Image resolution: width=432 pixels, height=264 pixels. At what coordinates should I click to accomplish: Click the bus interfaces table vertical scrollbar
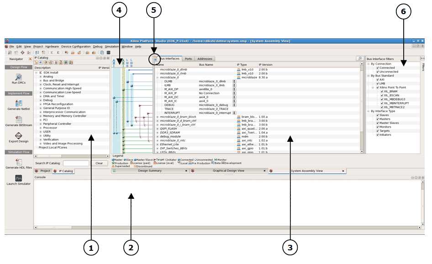pos(362,108)
